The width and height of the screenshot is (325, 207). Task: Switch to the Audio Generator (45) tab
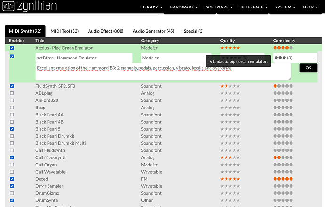click(x=154, y=31)
